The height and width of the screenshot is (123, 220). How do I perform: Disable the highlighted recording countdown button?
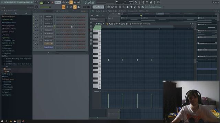71,2
